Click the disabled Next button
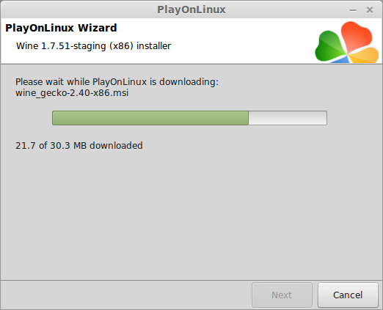This screenshot has width=383, height=310. click(282, 295)
